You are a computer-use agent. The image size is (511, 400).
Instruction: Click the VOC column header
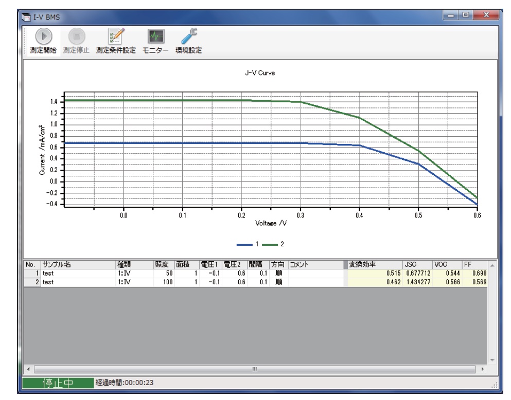tap(447, 264)
